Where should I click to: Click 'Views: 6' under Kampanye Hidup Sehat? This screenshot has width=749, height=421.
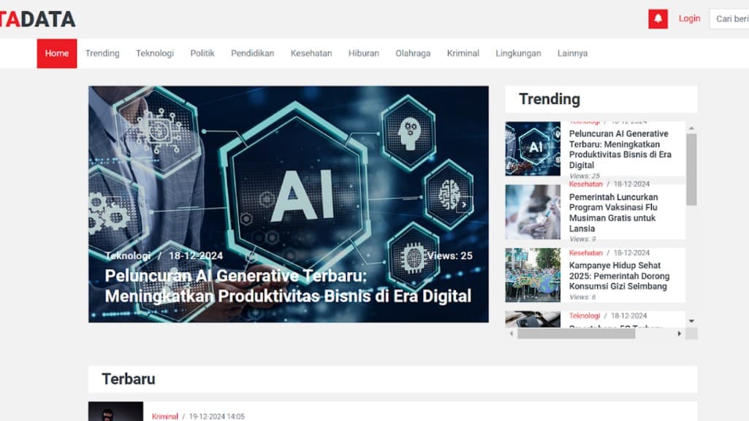click(x=583, y=297)
